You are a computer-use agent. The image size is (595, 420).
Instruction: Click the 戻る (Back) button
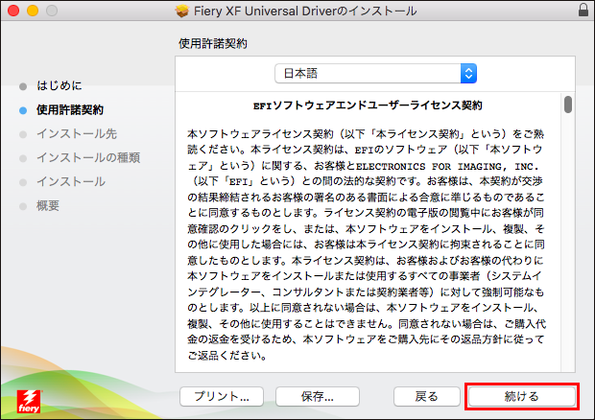[x=426, y=396]
